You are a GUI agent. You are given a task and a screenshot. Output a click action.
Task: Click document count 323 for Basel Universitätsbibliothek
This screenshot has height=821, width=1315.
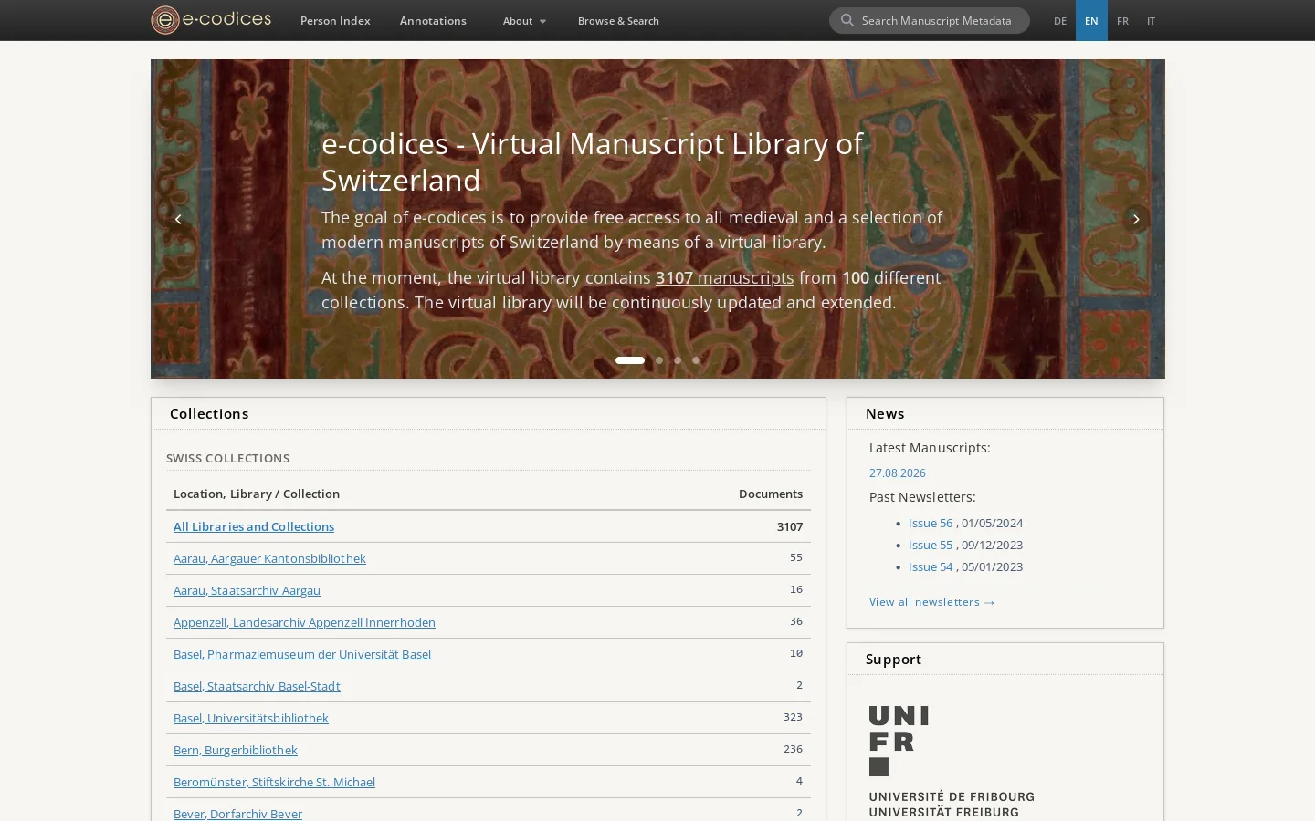[793, 717]
